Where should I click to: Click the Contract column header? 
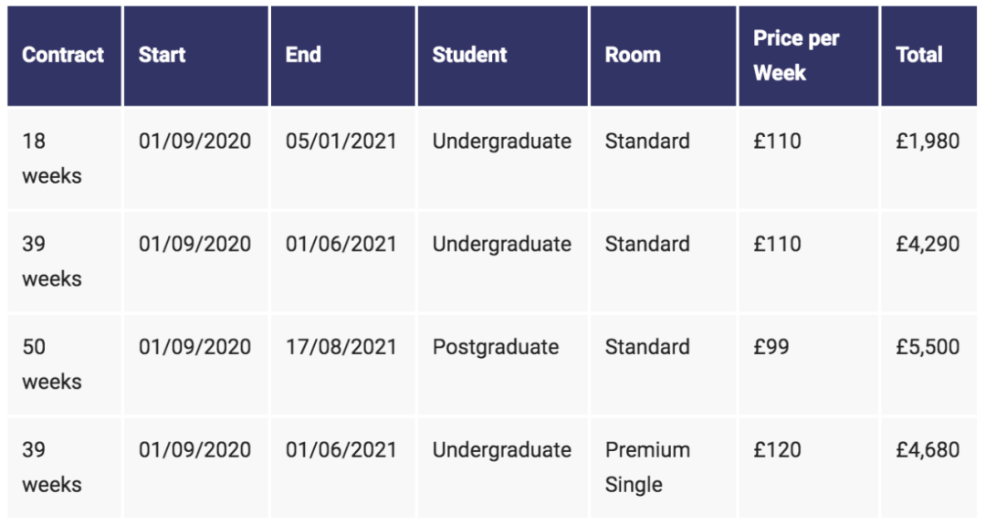(x=63, y=56)
